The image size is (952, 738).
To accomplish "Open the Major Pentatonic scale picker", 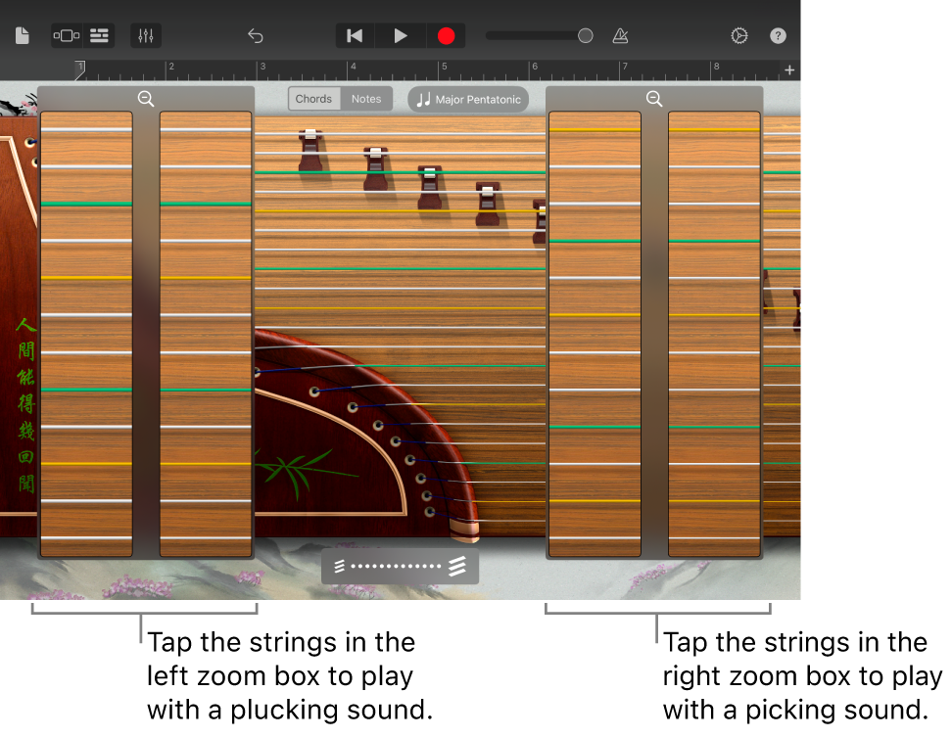I will point(468,99).
